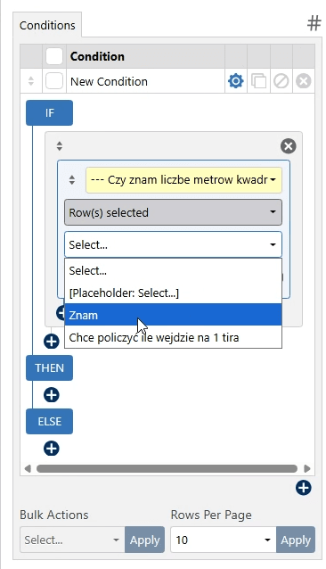Open the Bulk Actions Select dropdown

[x=72, y=540]
